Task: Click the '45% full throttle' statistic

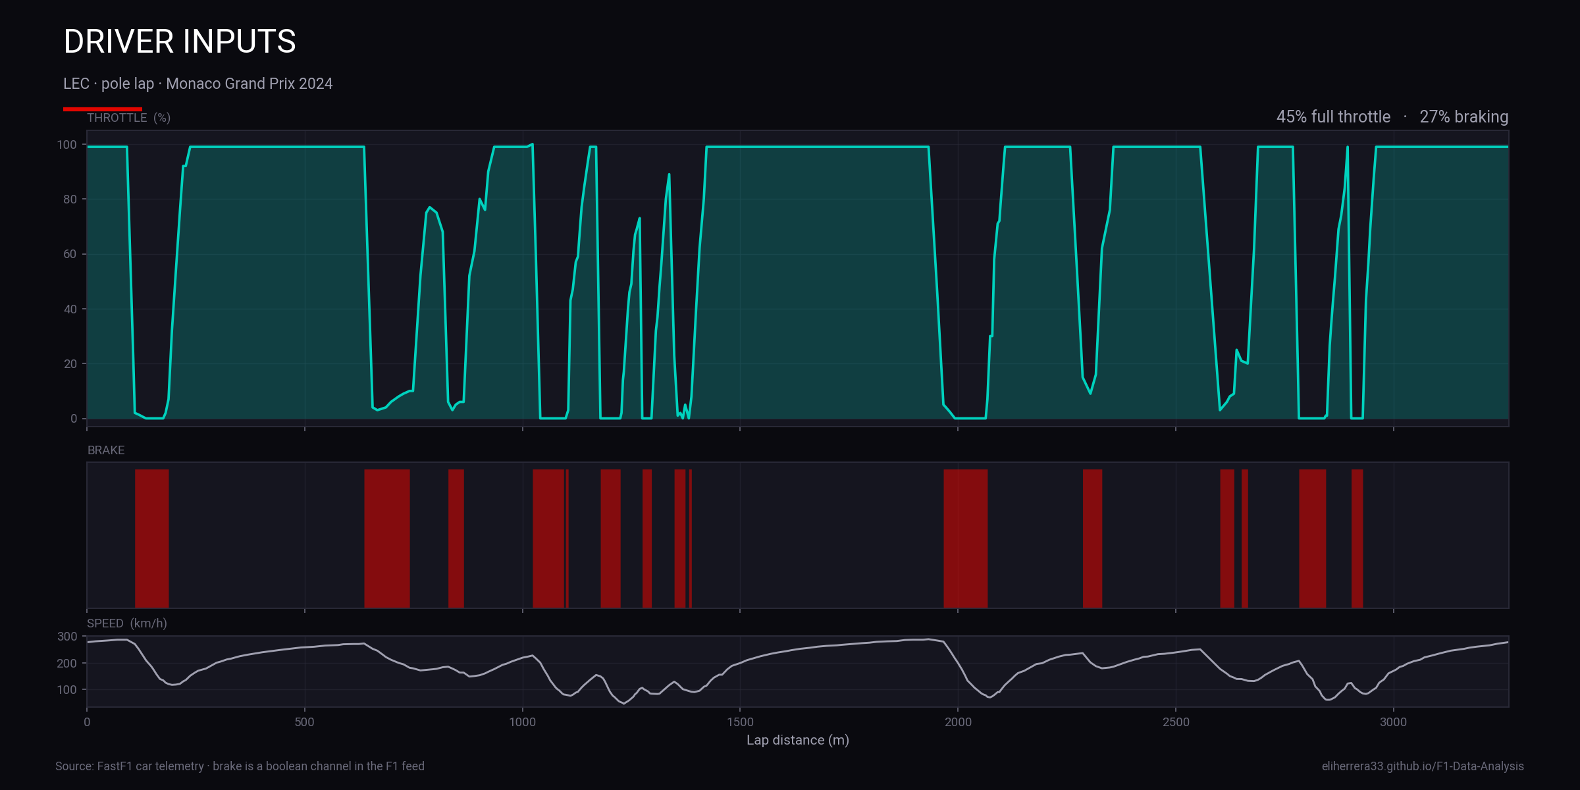Action: click(x=1333, y=117)
